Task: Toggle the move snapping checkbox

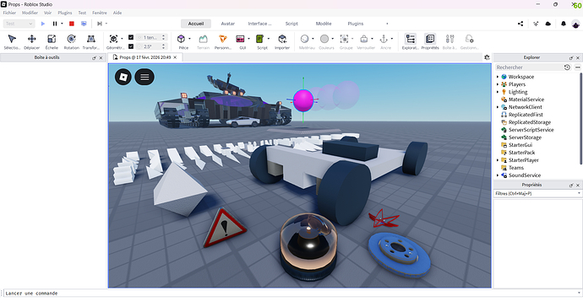Action: point(131,37)
